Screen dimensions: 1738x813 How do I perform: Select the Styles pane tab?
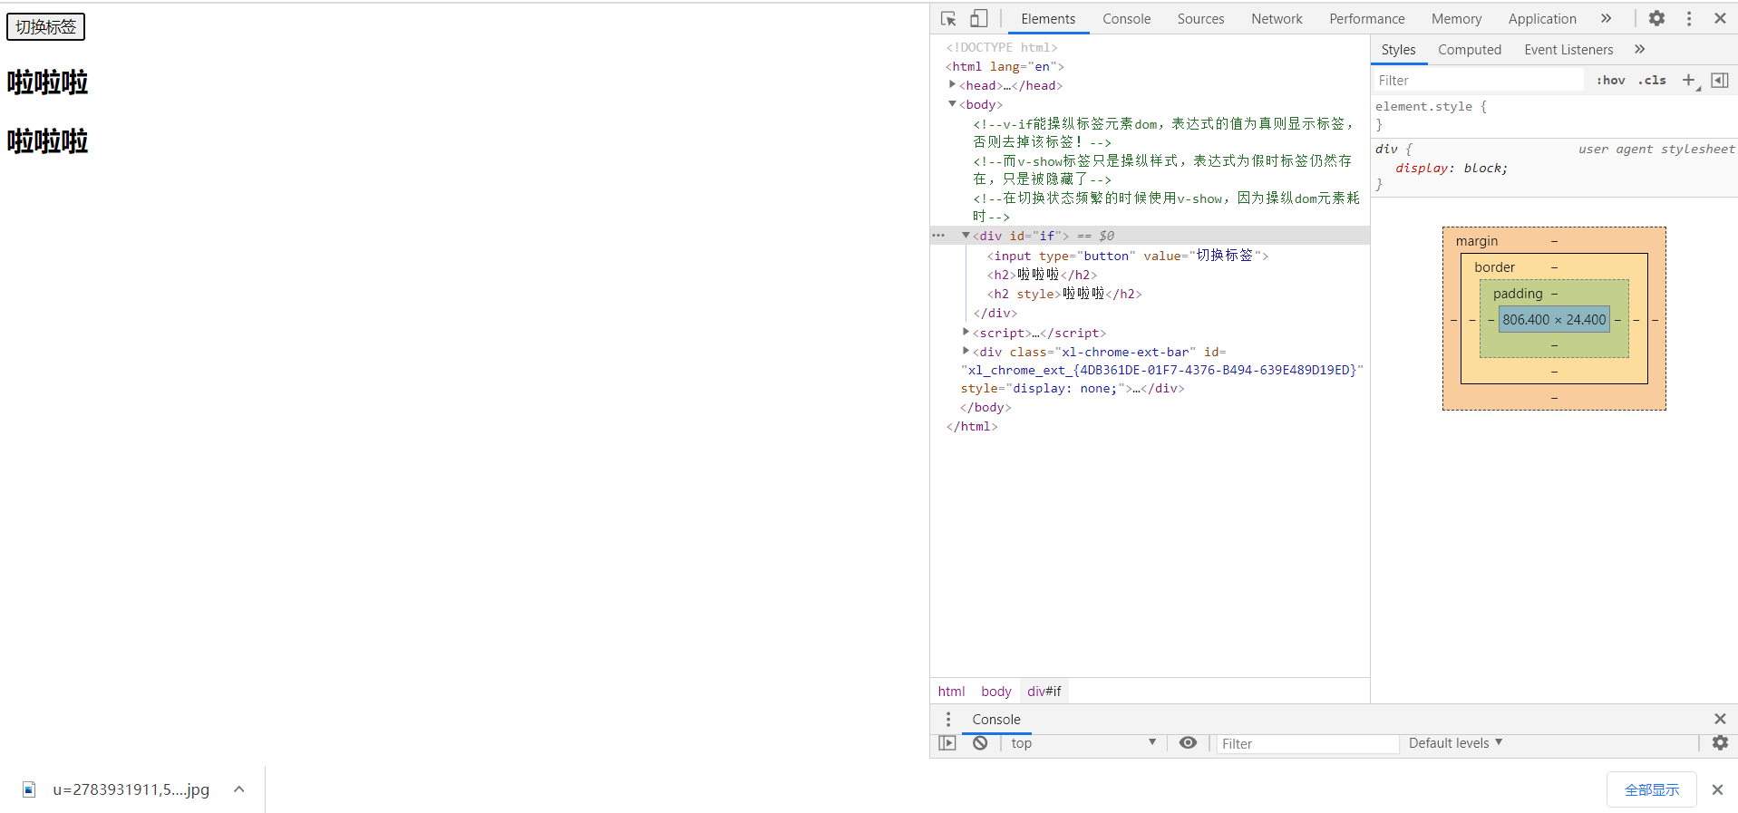click(x=1398, y=50)
